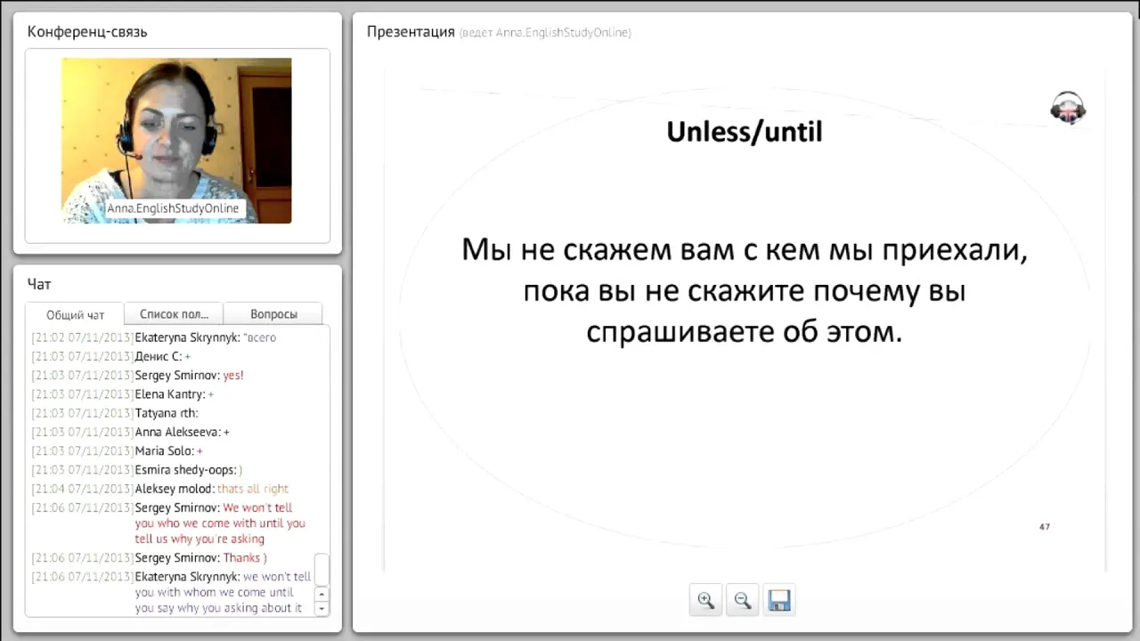Click the Anna.EnglishStudyOnline name label on the video
Screen dimensions: 1140x641
click(x=174, y=208)
